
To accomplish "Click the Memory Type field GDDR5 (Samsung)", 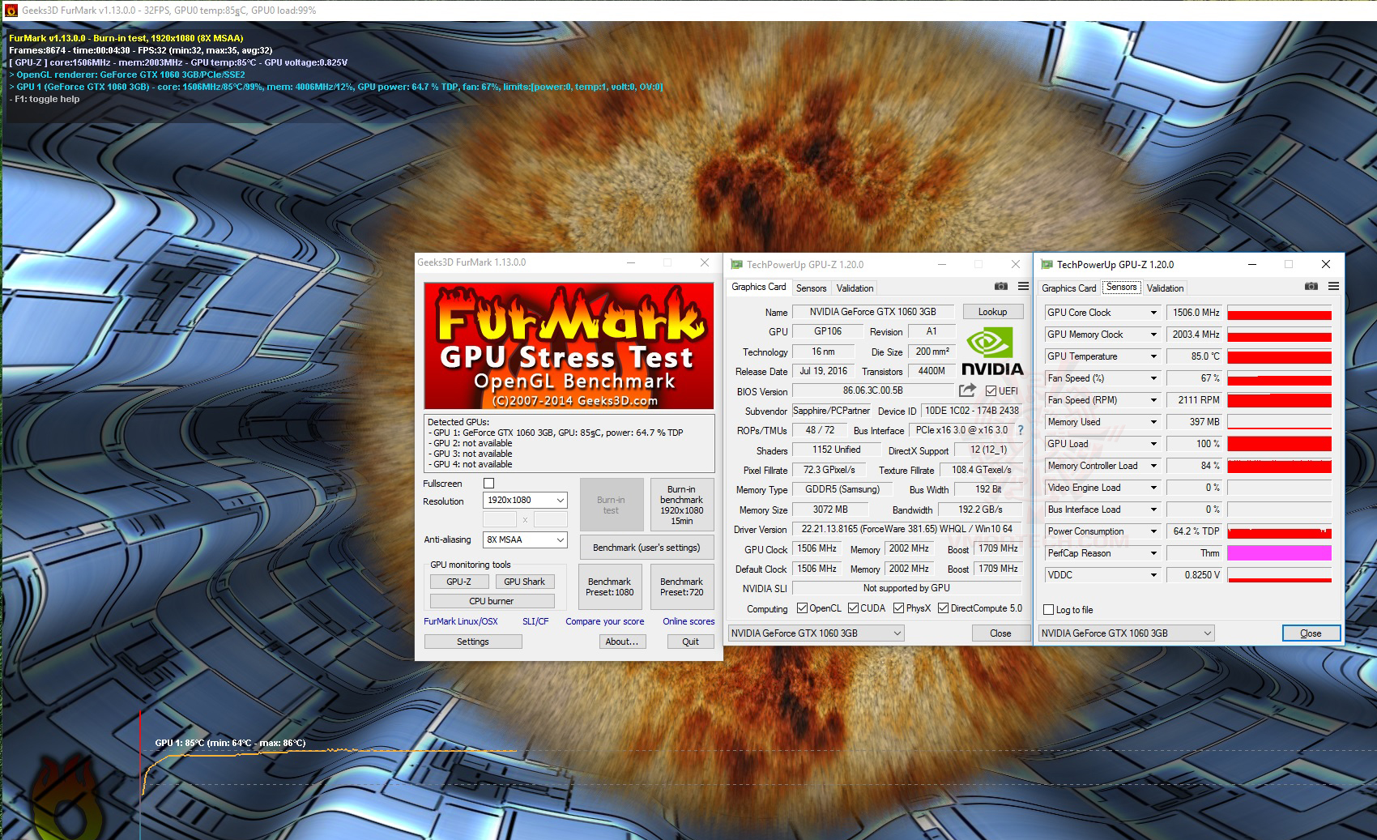I will [842, 489].
